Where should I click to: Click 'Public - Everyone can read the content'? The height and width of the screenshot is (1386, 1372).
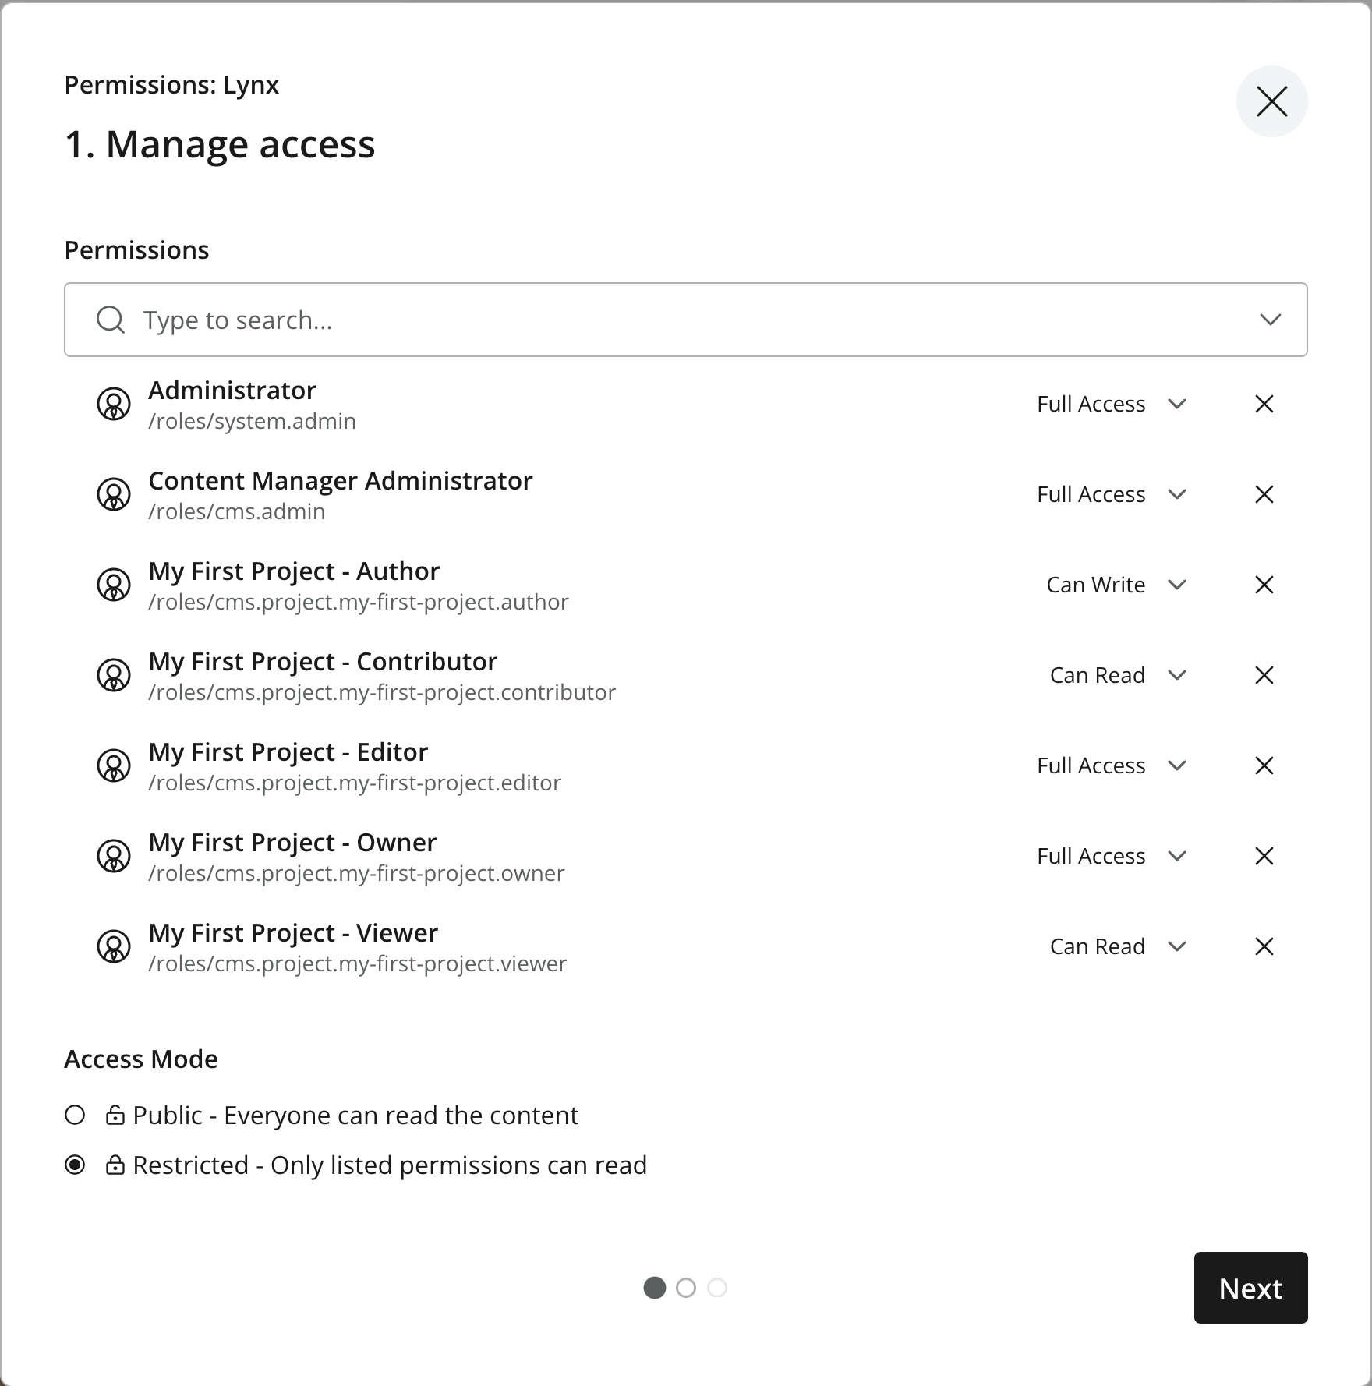point(355,1116)
